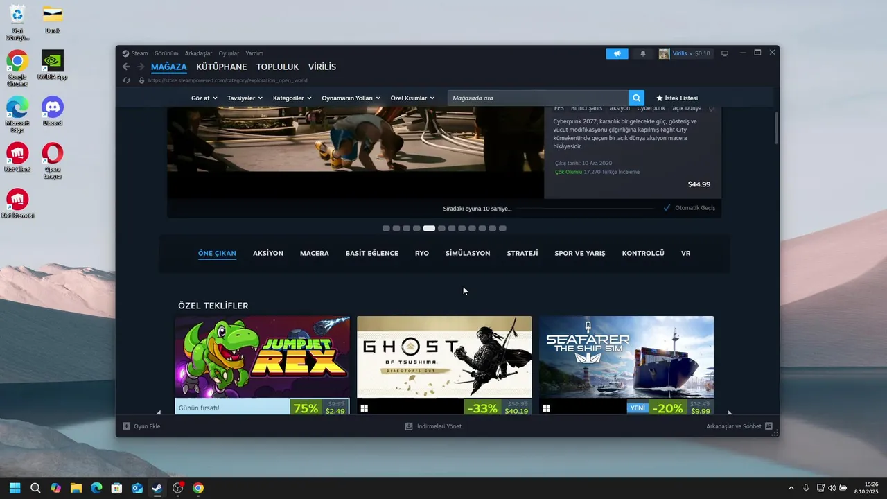Open the Ghost of Tsushima offer card
Image resolution: width=887 pixels, height=499 pixels.
tap(444, 365)
